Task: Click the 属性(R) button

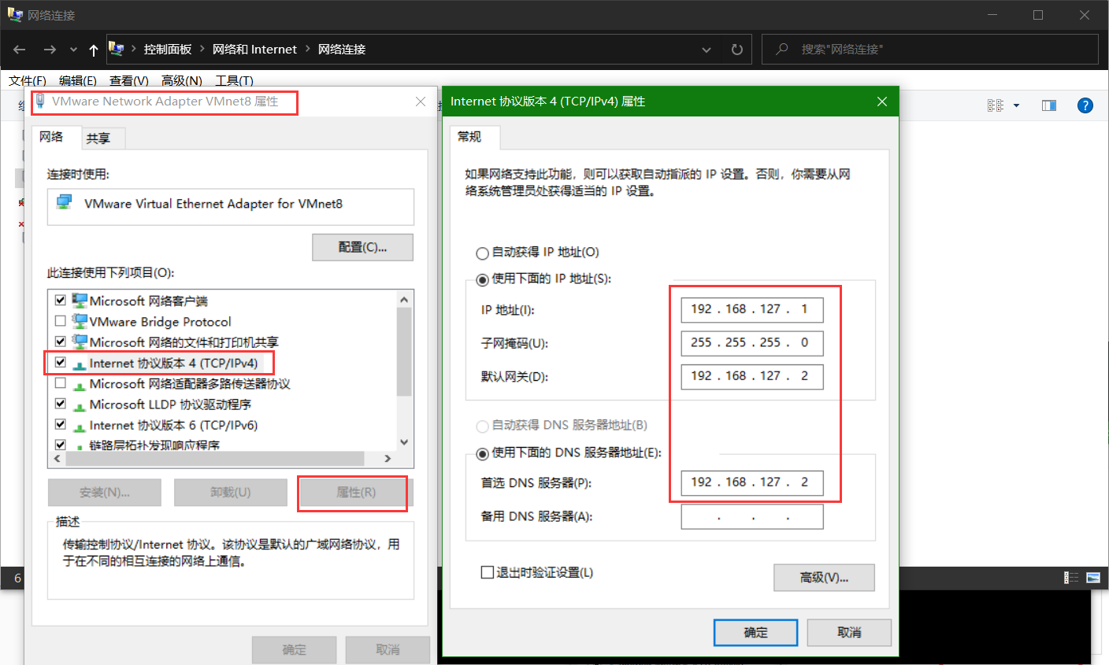Action: [356, 493]
